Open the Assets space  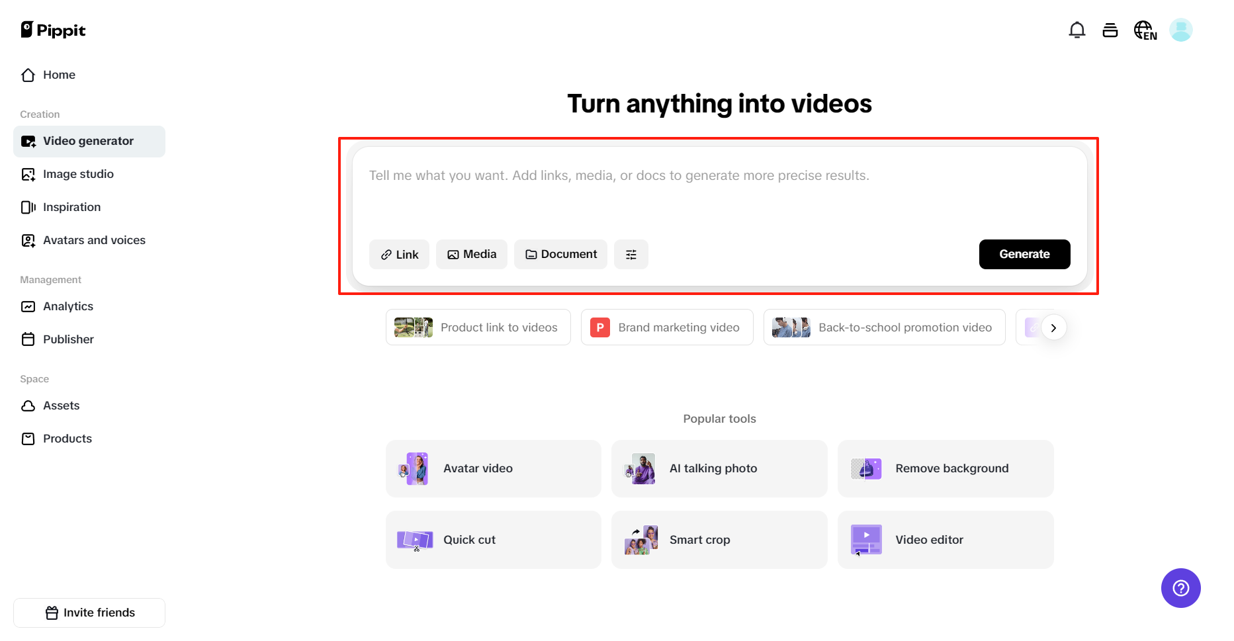61,406
